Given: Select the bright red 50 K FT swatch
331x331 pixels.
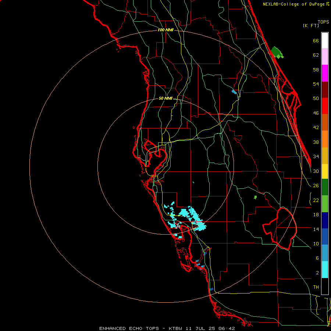Looking at the screenshot, I should pyautogui.click(x=325, y=106).
